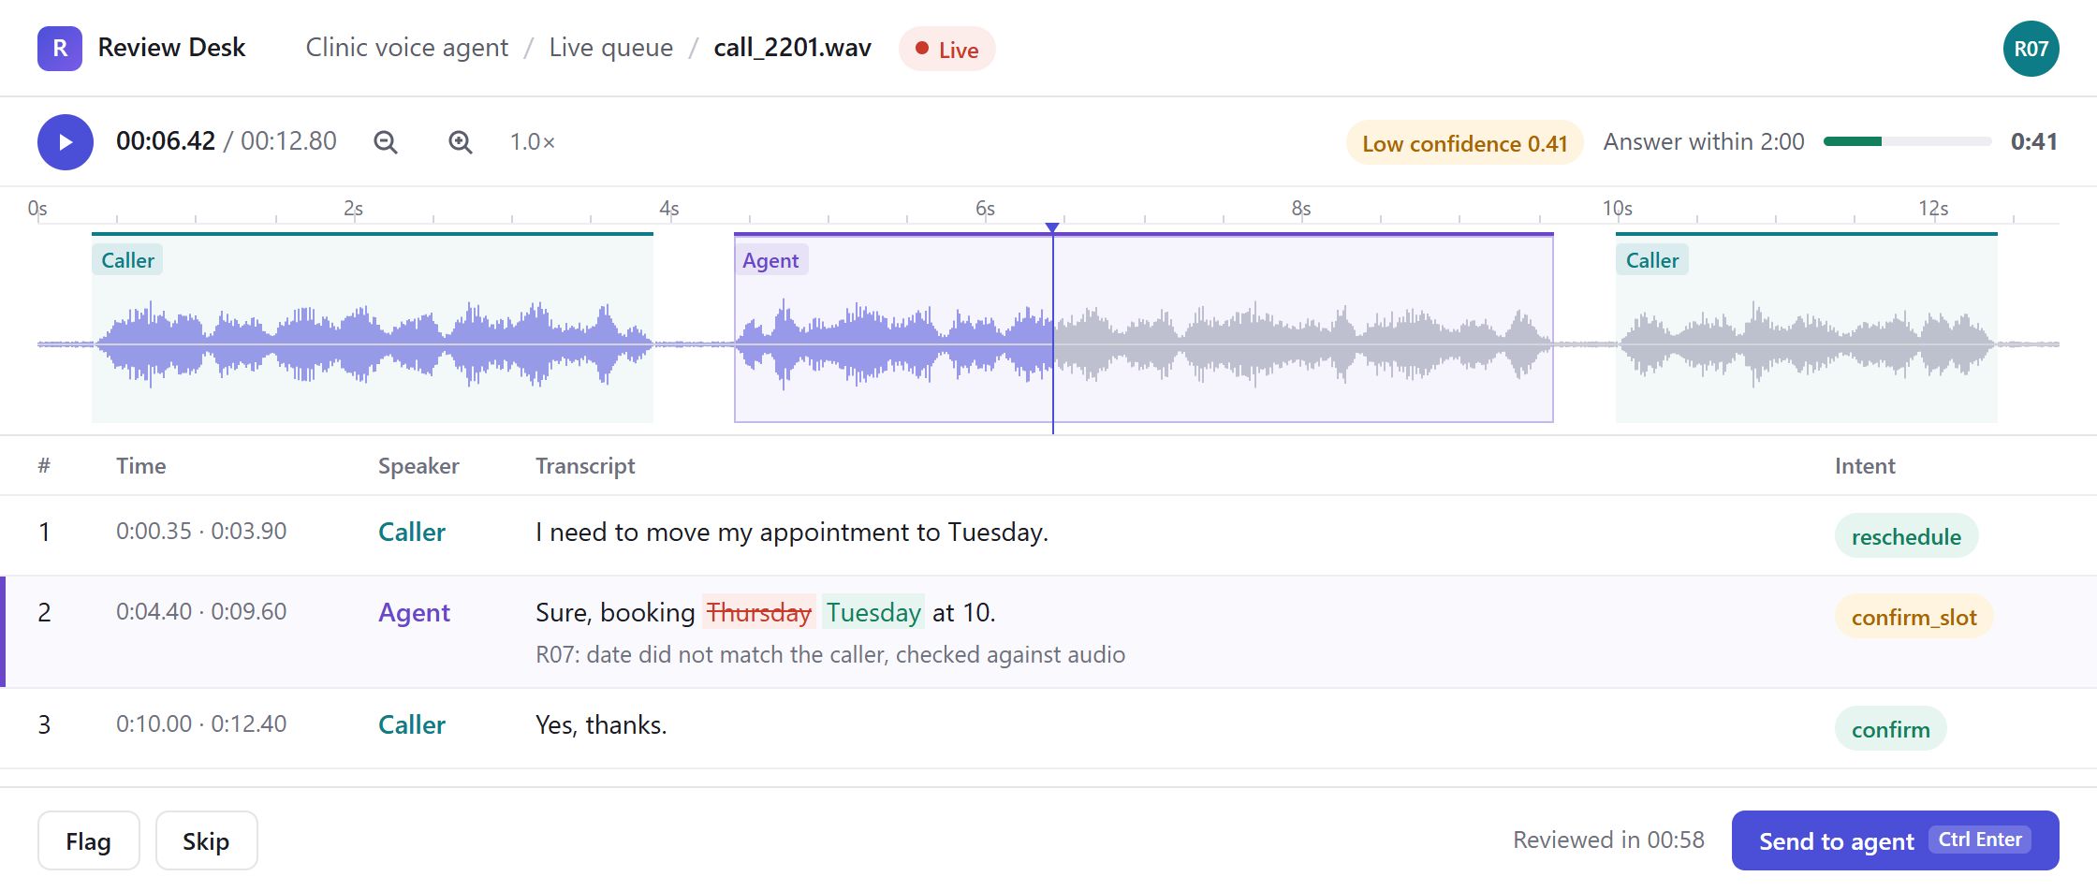Flag this call
2097x891 pixels.
tap(89, 840)
